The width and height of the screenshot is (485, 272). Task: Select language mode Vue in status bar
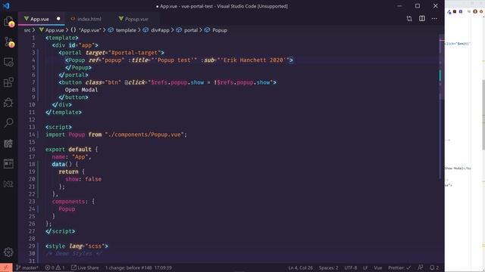point(377,267)
